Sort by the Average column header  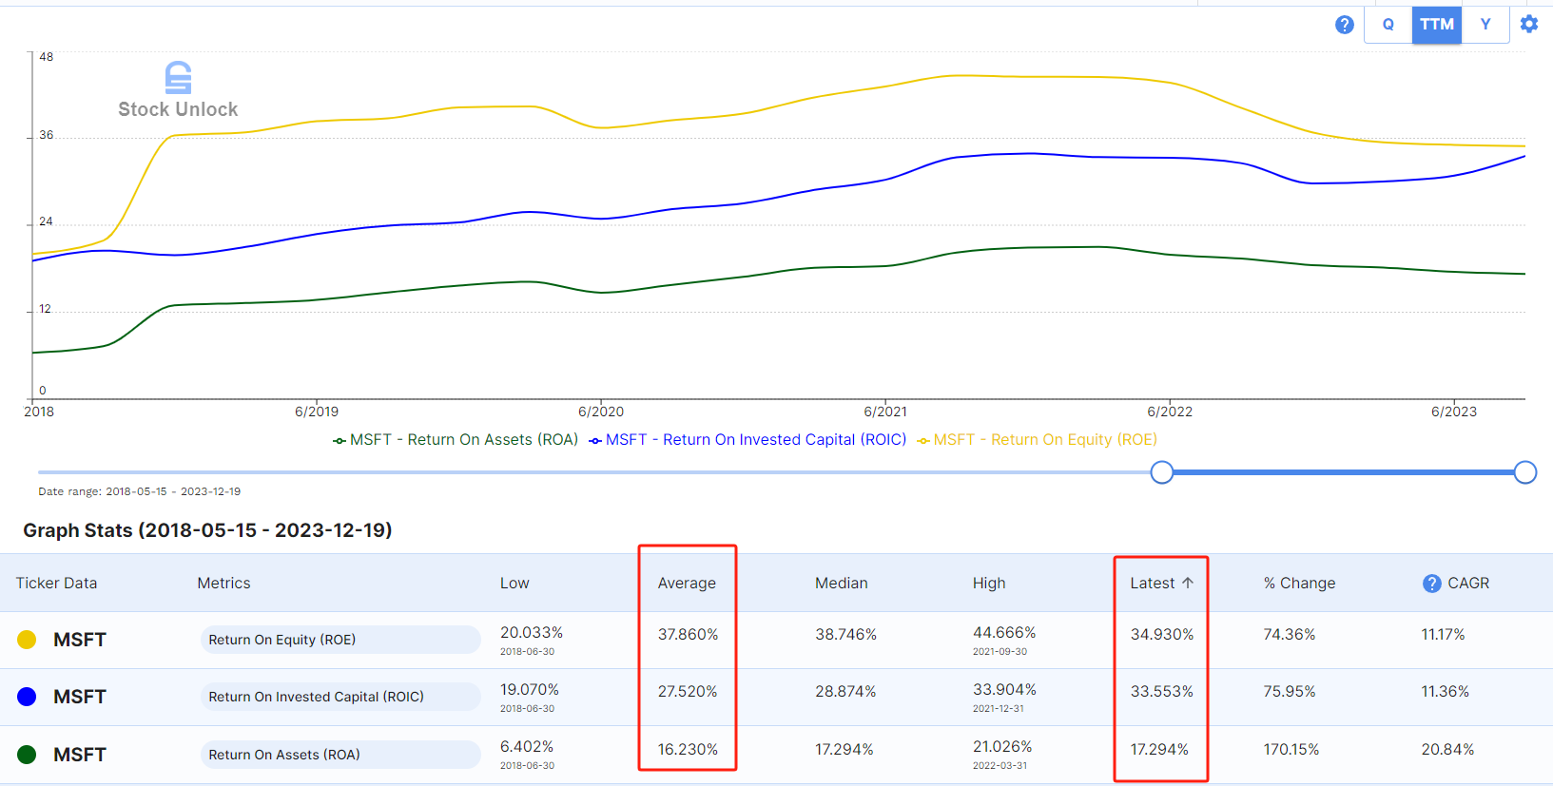[x=687, y=584]
